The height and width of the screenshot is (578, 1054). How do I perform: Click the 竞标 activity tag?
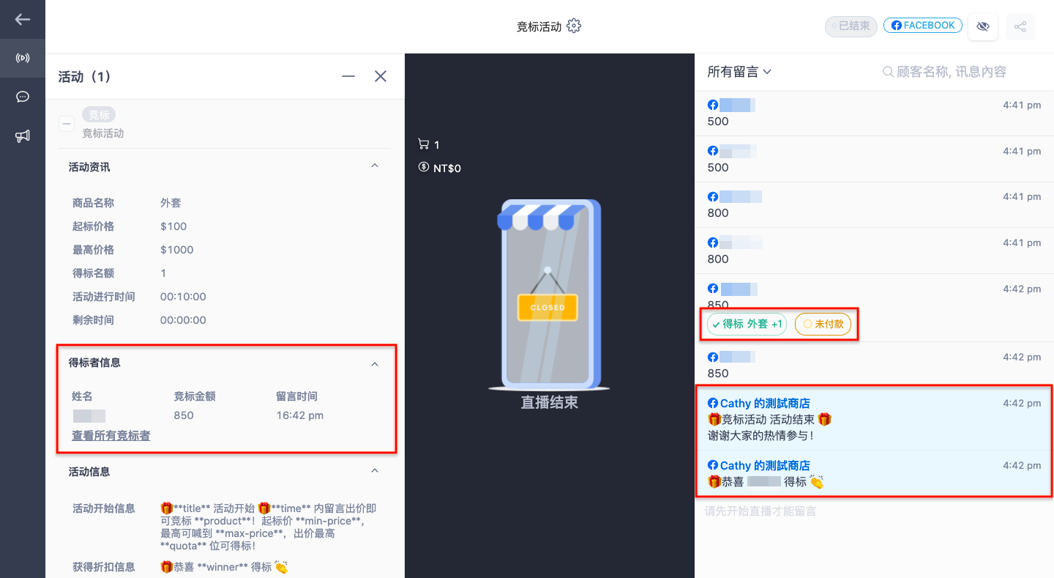coord(99,114)
